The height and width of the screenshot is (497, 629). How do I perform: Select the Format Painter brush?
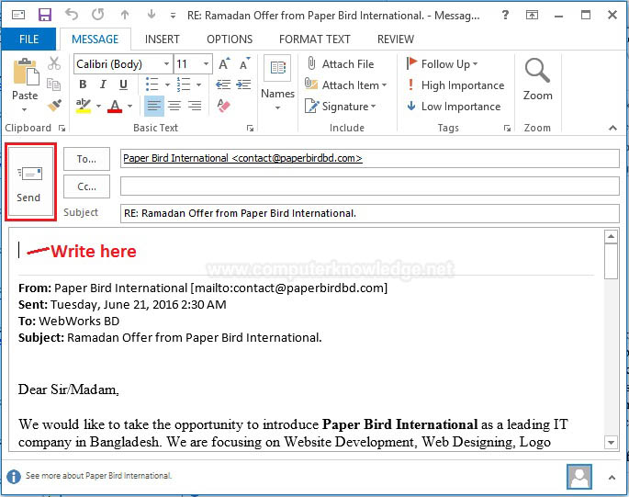click(x=54, y=105)
